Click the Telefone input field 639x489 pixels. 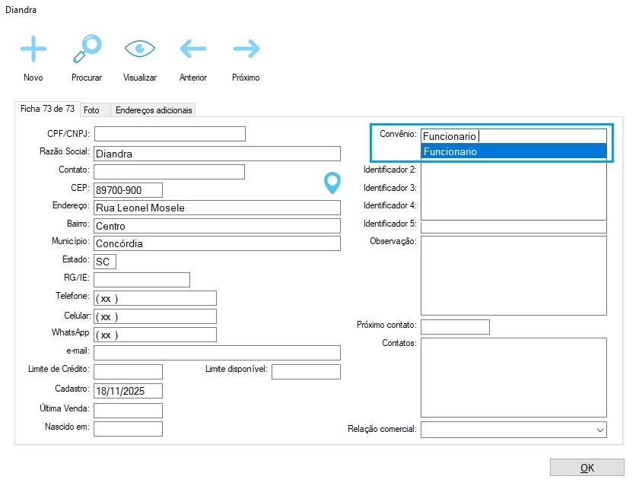point(154,298)
